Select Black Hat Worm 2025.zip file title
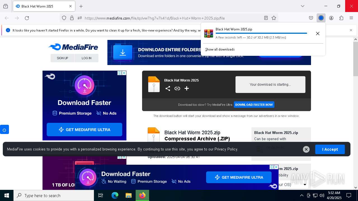358x201 pixels. [192, 133]
